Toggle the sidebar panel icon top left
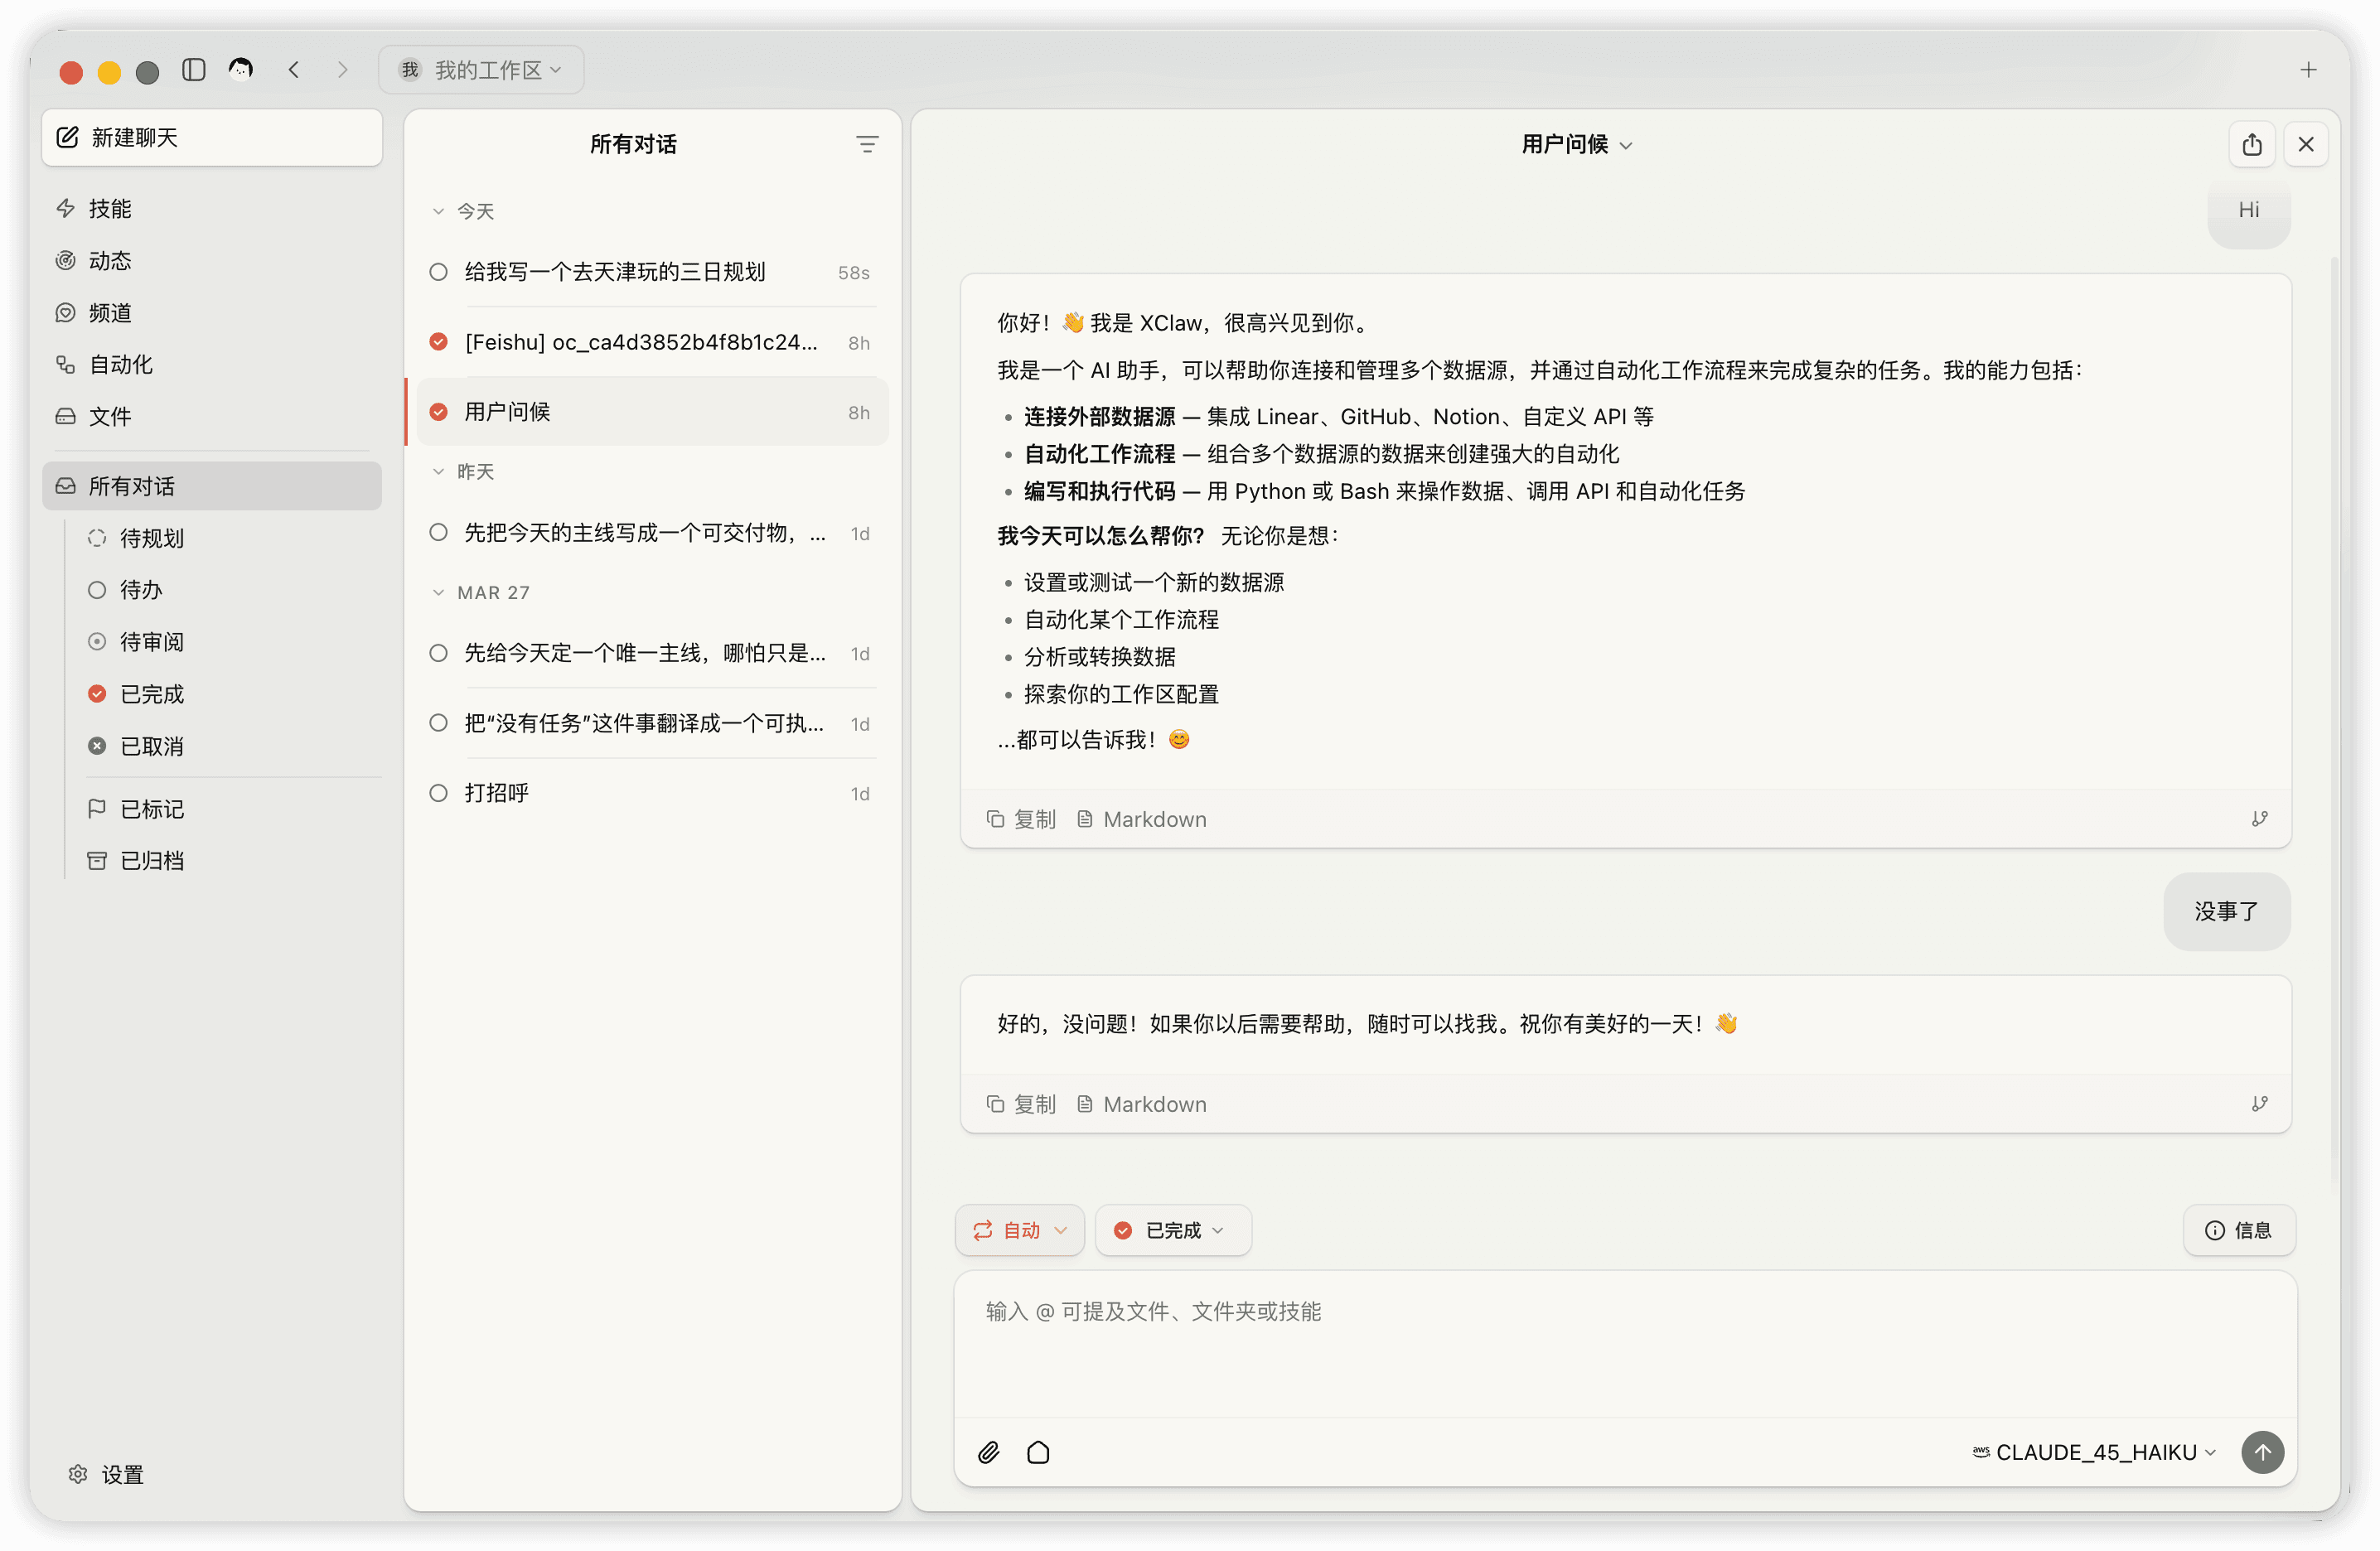This screenshot has height=1551, width=2380. point(193,69)
